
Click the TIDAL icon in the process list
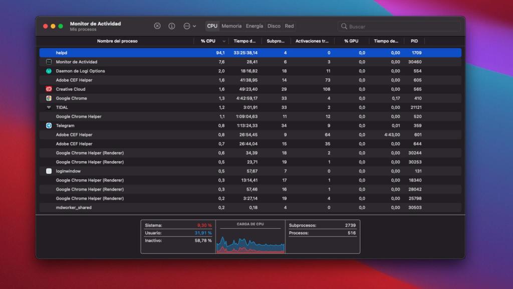48,107
